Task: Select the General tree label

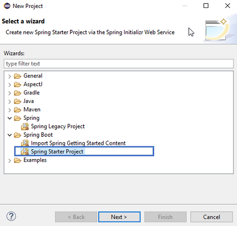Action: pyautogui.click(x=33, y=76)
